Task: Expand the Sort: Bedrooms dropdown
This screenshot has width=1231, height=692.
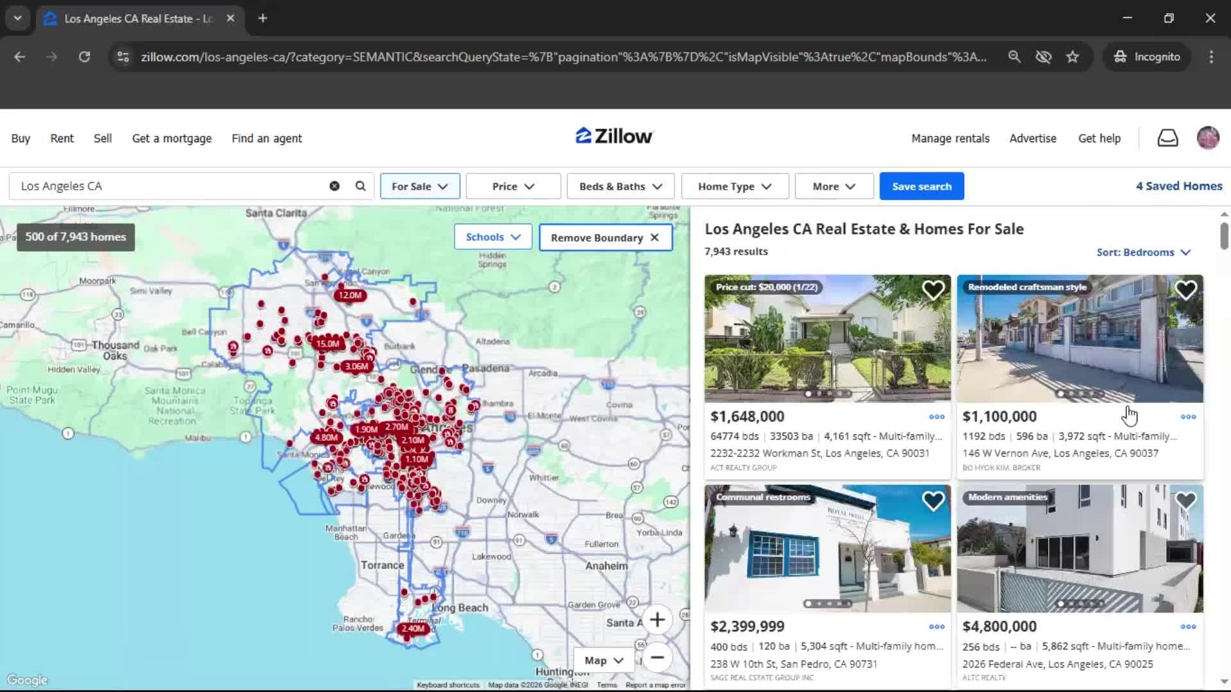Action: pos(1143,252)
